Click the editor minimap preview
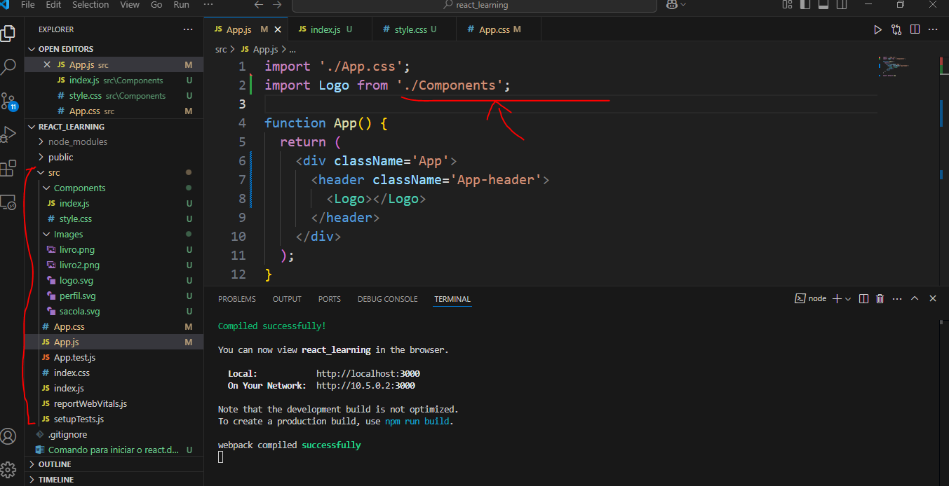The width and height of the screenshot is (949, 486). tap(896, 67)
